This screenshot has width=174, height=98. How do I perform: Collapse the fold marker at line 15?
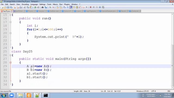(x=10, y=15)
